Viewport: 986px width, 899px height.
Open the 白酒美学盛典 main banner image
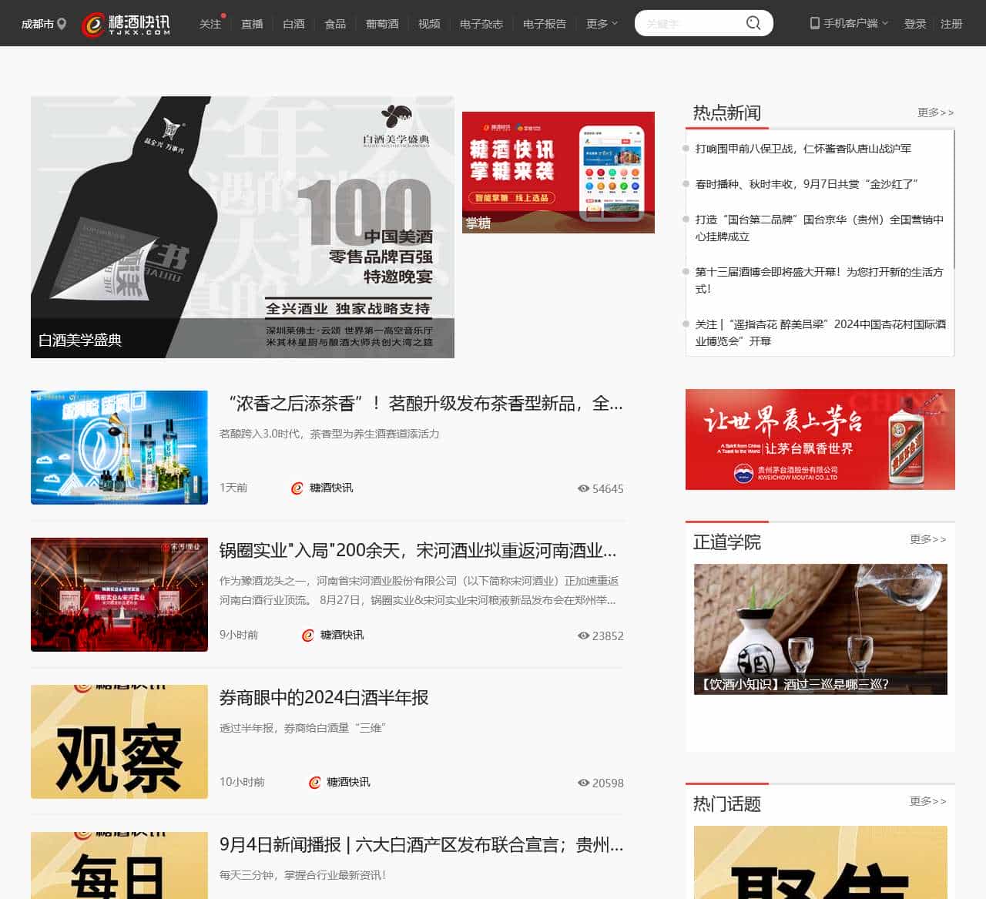pyautogui.click(x=242, y=226)
